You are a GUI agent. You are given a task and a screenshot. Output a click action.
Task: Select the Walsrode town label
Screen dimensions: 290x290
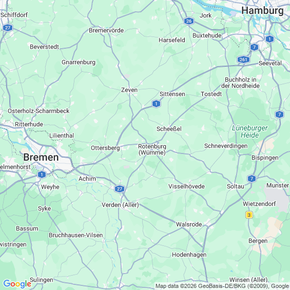(x=189, y=224)
